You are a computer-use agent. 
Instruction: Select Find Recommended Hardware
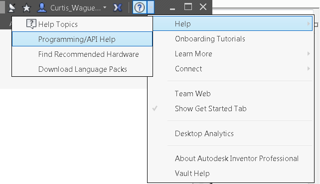coord(82,54)
